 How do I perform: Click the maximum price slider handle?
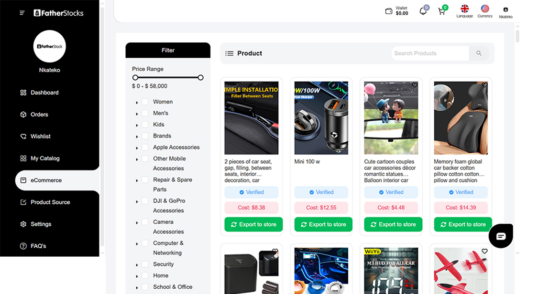click(x=200, y=78)
